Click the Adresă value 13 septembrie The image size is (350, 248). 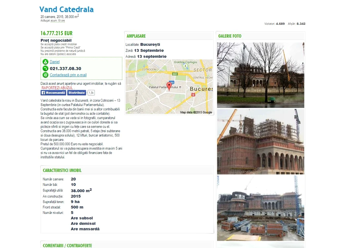point(152,57)
